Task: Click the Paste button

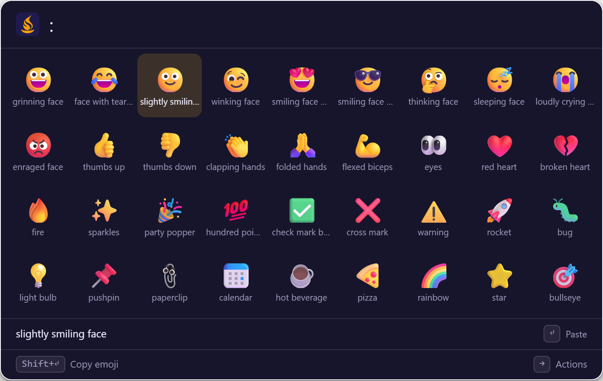Action: [x=565, y=334]
